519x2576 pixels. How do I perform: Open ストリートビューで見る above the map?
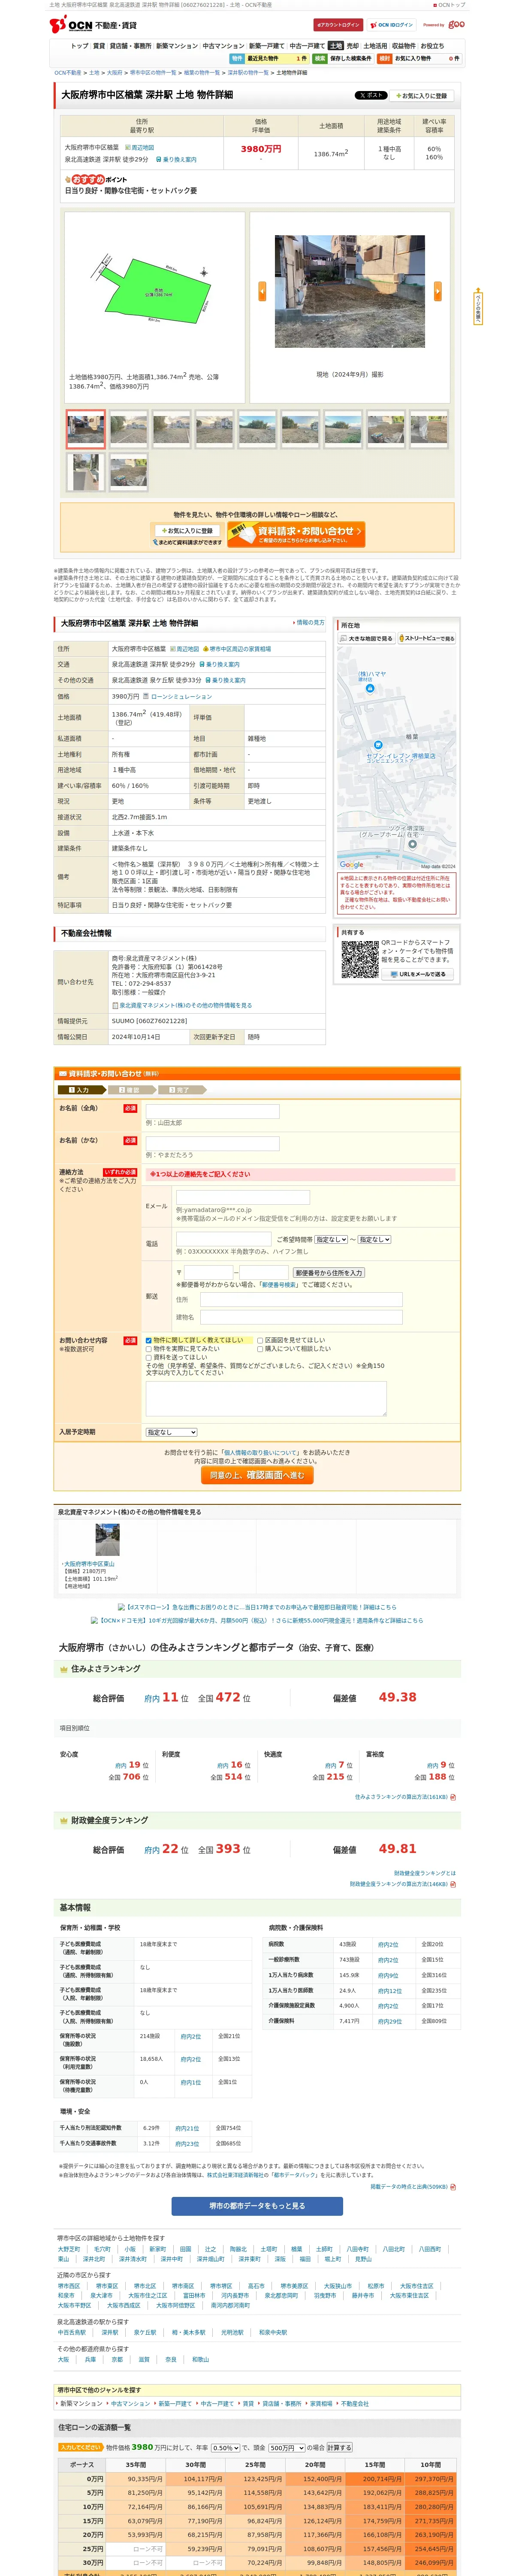pos(427,638)
